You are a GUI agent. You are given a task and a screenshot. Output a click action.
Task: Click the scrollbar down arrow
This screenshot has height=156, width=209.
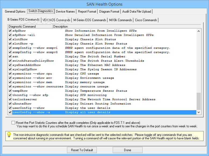(199, 112)
